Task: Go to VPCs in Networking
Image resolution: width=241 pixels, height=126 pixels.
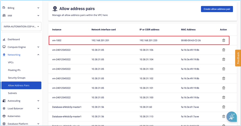Action: (x=11, y=62)
